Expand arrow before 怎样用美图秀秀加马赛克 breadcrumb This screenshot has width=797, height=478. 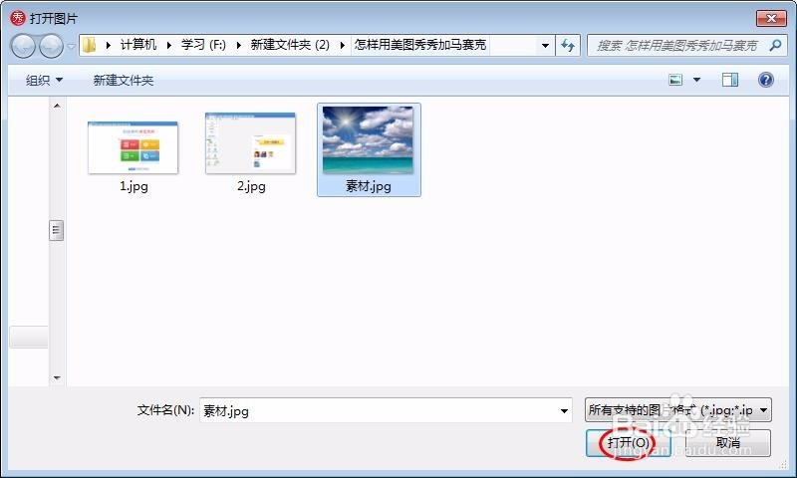pyautogui.click(x=342, y=45)
